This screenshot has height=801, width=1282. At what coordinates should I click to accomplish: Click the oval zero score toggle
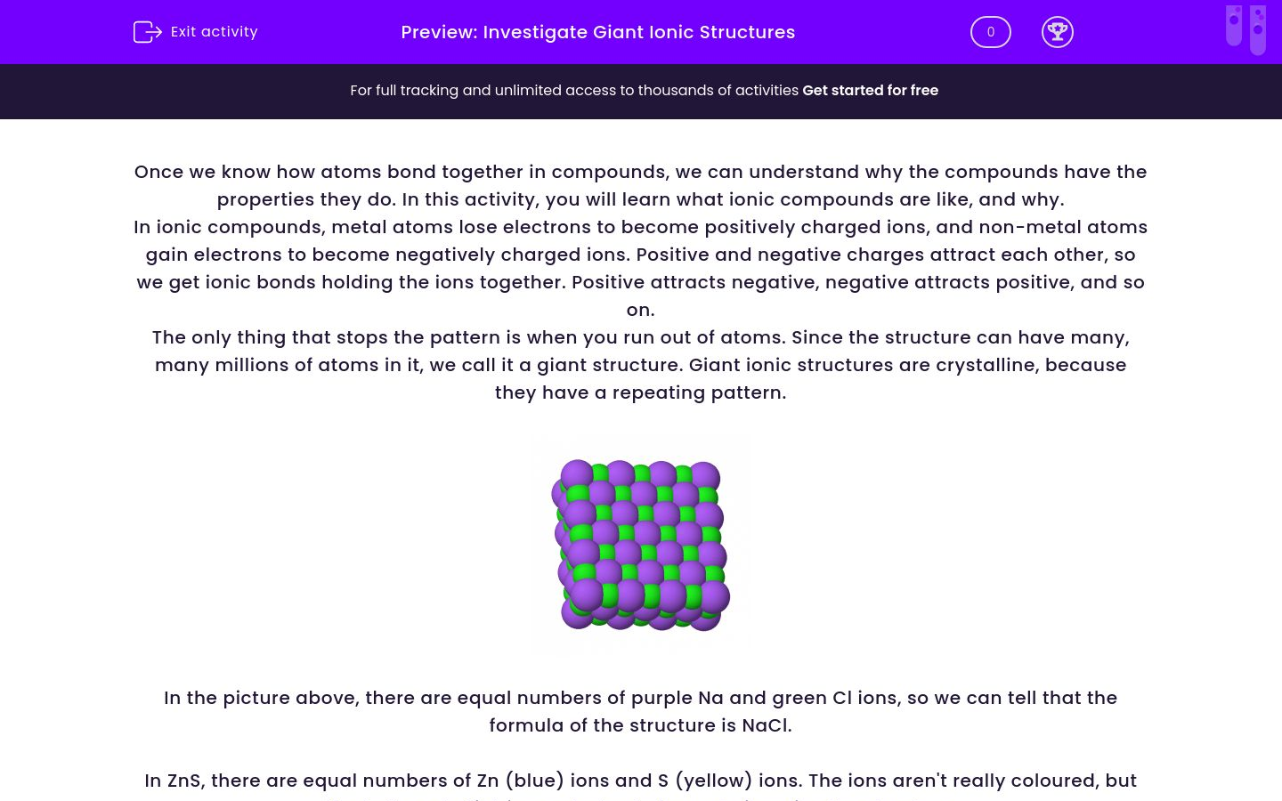(x=990, y=32)
